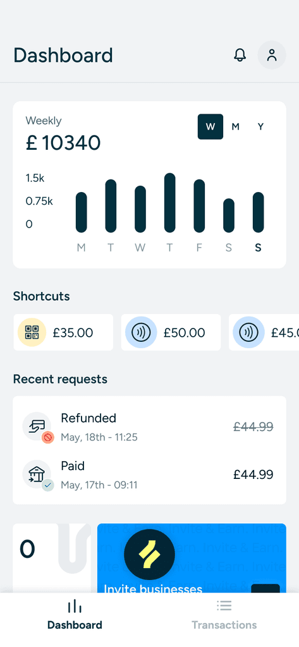
Task: Open notifications with the bell icon
Action: pos(240,55)
